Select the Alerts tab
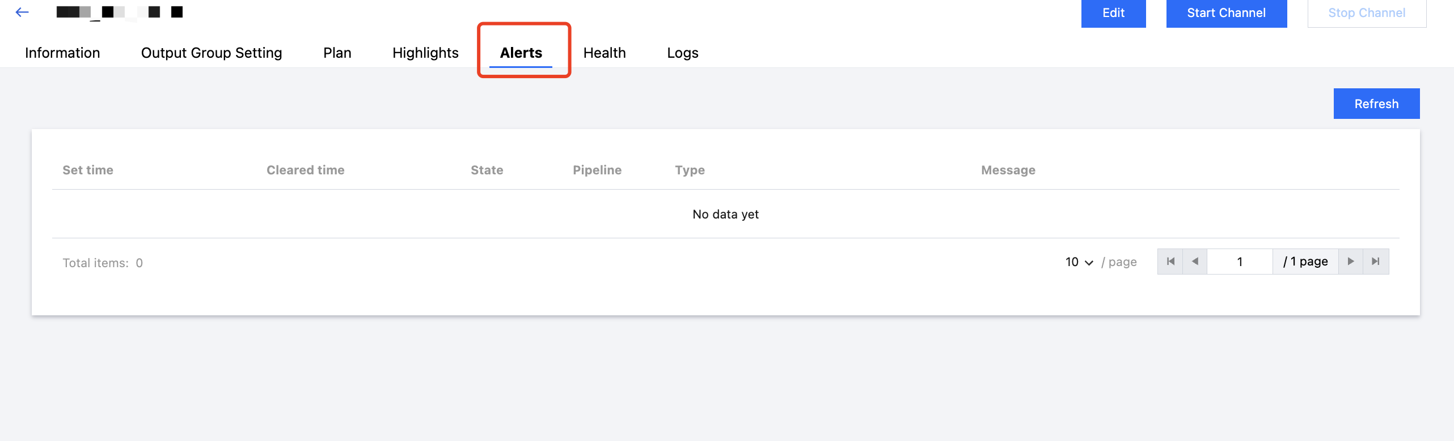1454x441 pixels. pos(521,53)
